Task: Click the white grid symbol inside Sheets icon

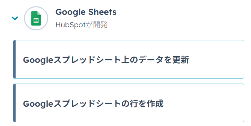Action: 36,21
